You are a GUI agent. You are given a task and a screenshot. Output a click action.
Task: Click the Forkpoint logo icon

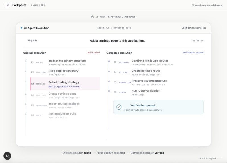[x=7, y=5]
